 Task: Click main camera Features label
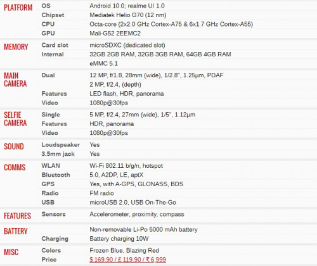pyautogui.click(x=54, y=94)
